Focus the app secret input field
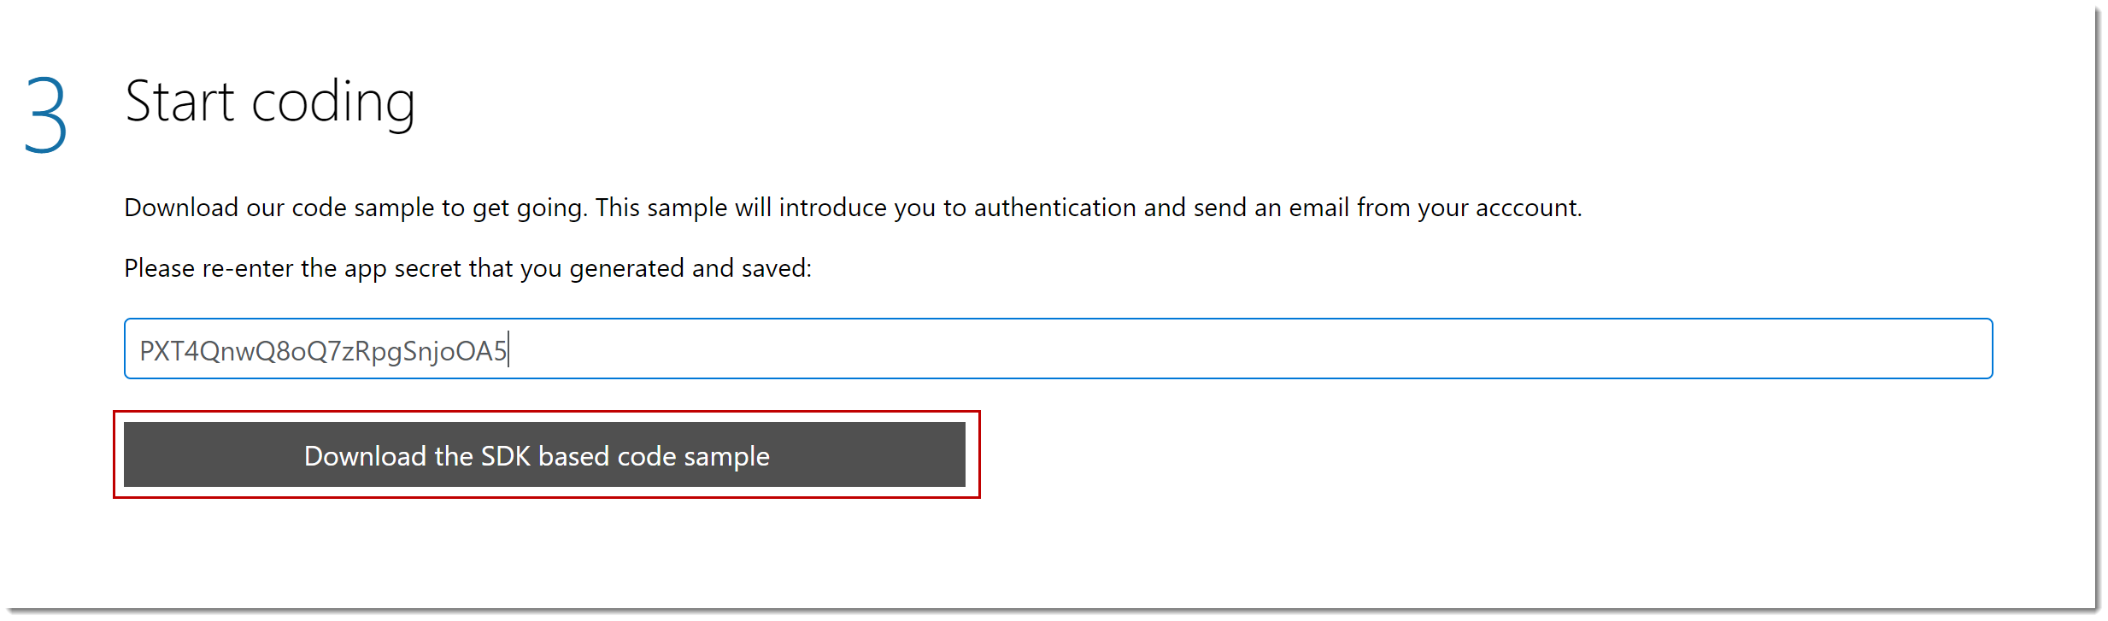Viewport: 2108px width, 621px height. (1058, 349)
